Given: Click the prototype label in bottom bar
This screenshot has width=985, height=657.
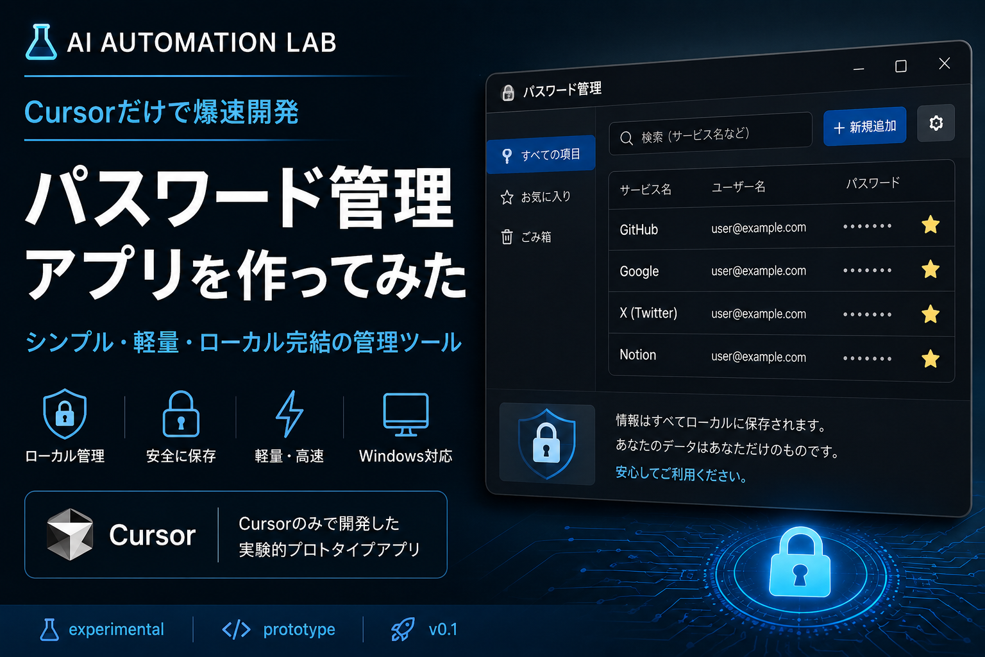Looking at the screenshot, I should click(x=299, y=630).
